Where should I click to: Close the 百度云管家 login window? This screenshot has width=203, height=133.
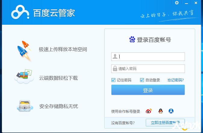(196, 3)
